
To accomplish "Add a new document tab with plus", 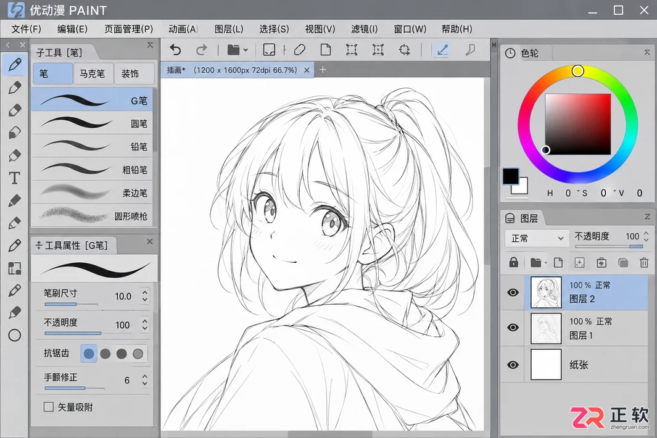I will [x=323, y=70].
